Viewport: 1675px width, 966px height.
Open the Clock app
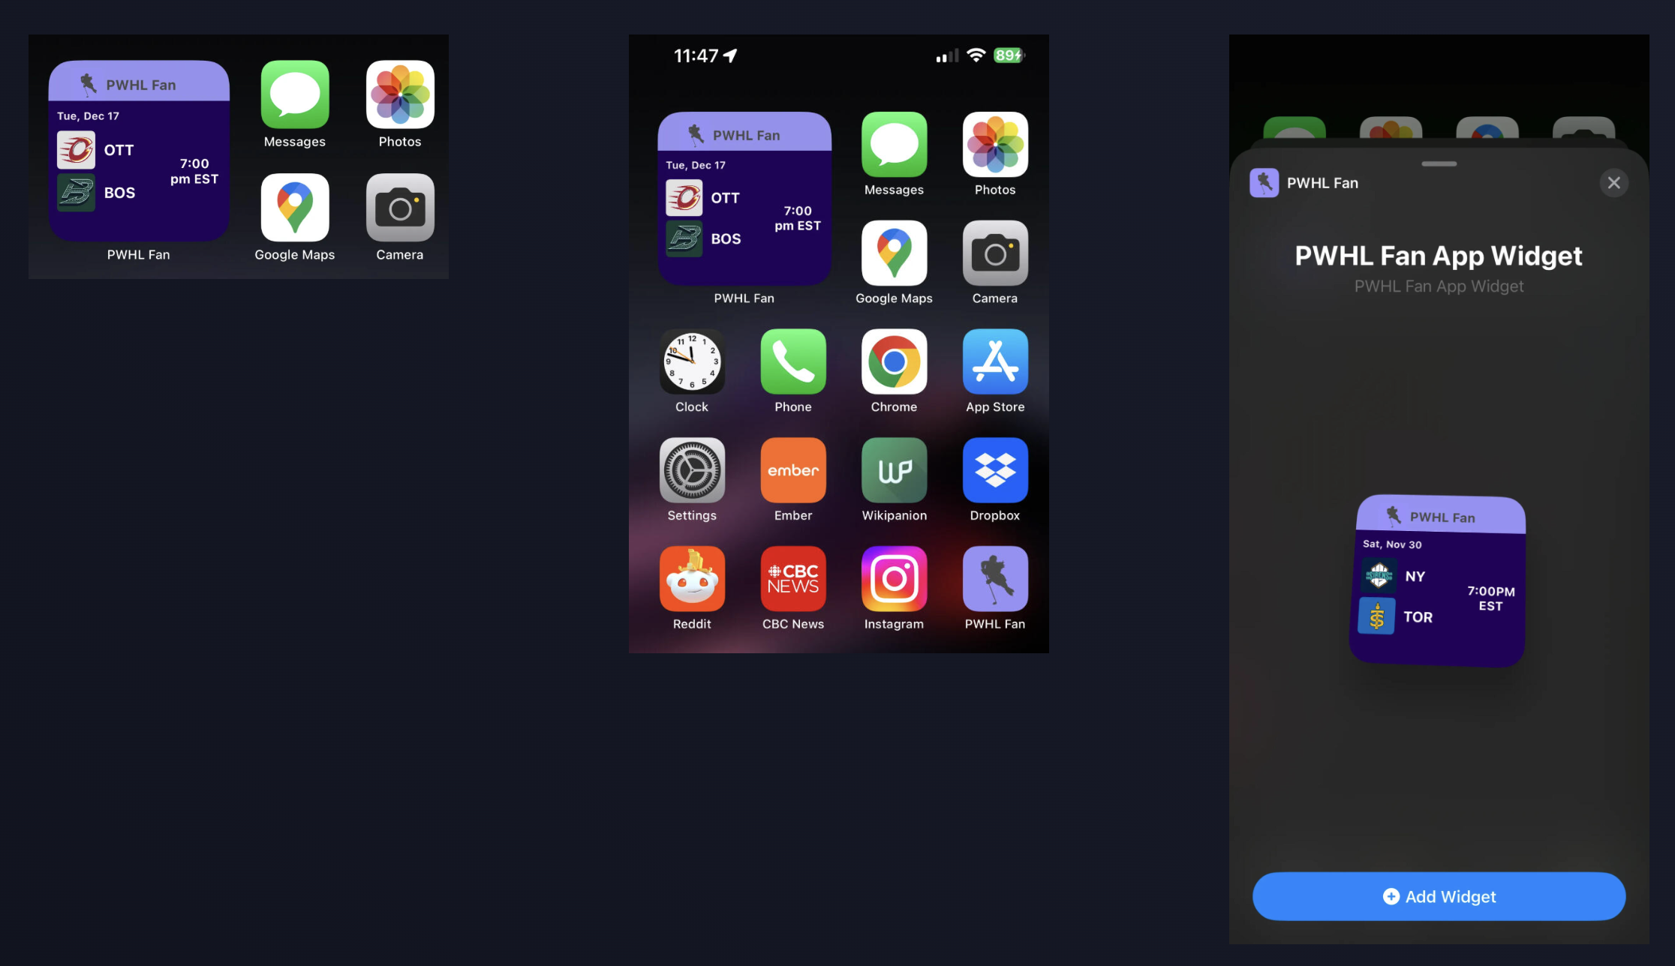(x=692, y=361)
